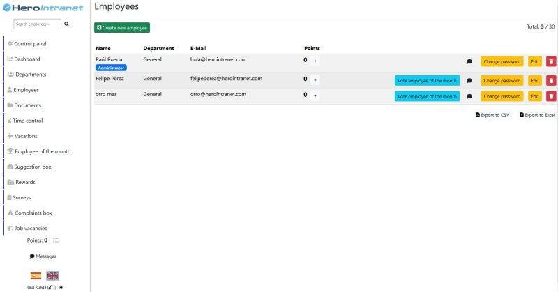Open Departments in the sidebar
558x292 pixels.
(x=27, y=75)
